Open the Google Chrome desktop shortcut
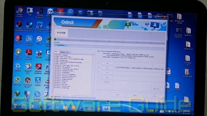 20,12
